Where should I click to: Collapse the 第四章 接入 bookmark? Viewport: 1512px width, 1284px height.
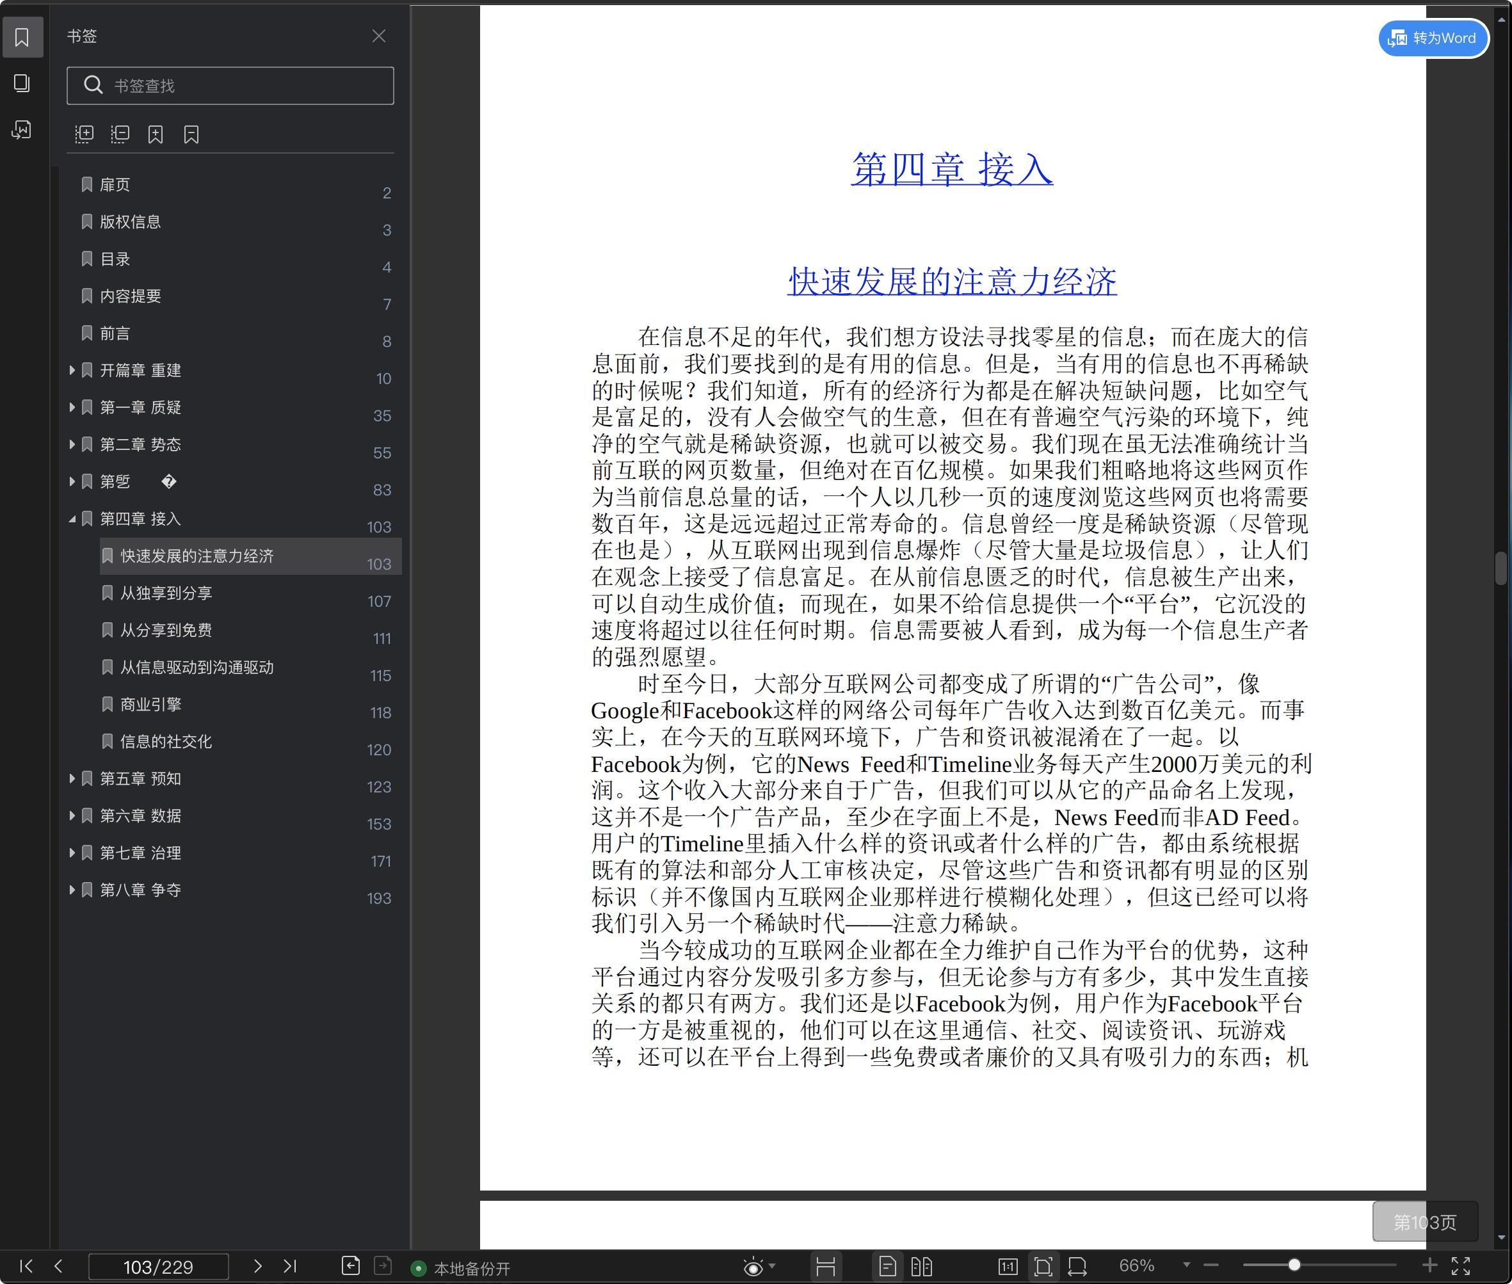pyautogui.click(x=72, y=519)
